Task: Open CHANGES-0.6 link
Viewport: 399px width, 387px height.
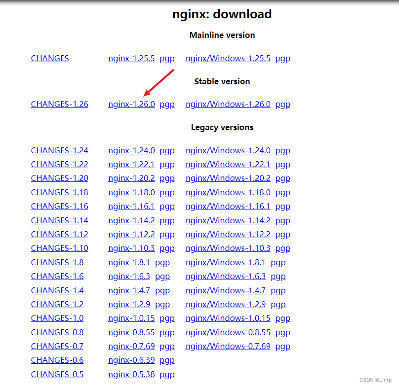Action: 57,360
